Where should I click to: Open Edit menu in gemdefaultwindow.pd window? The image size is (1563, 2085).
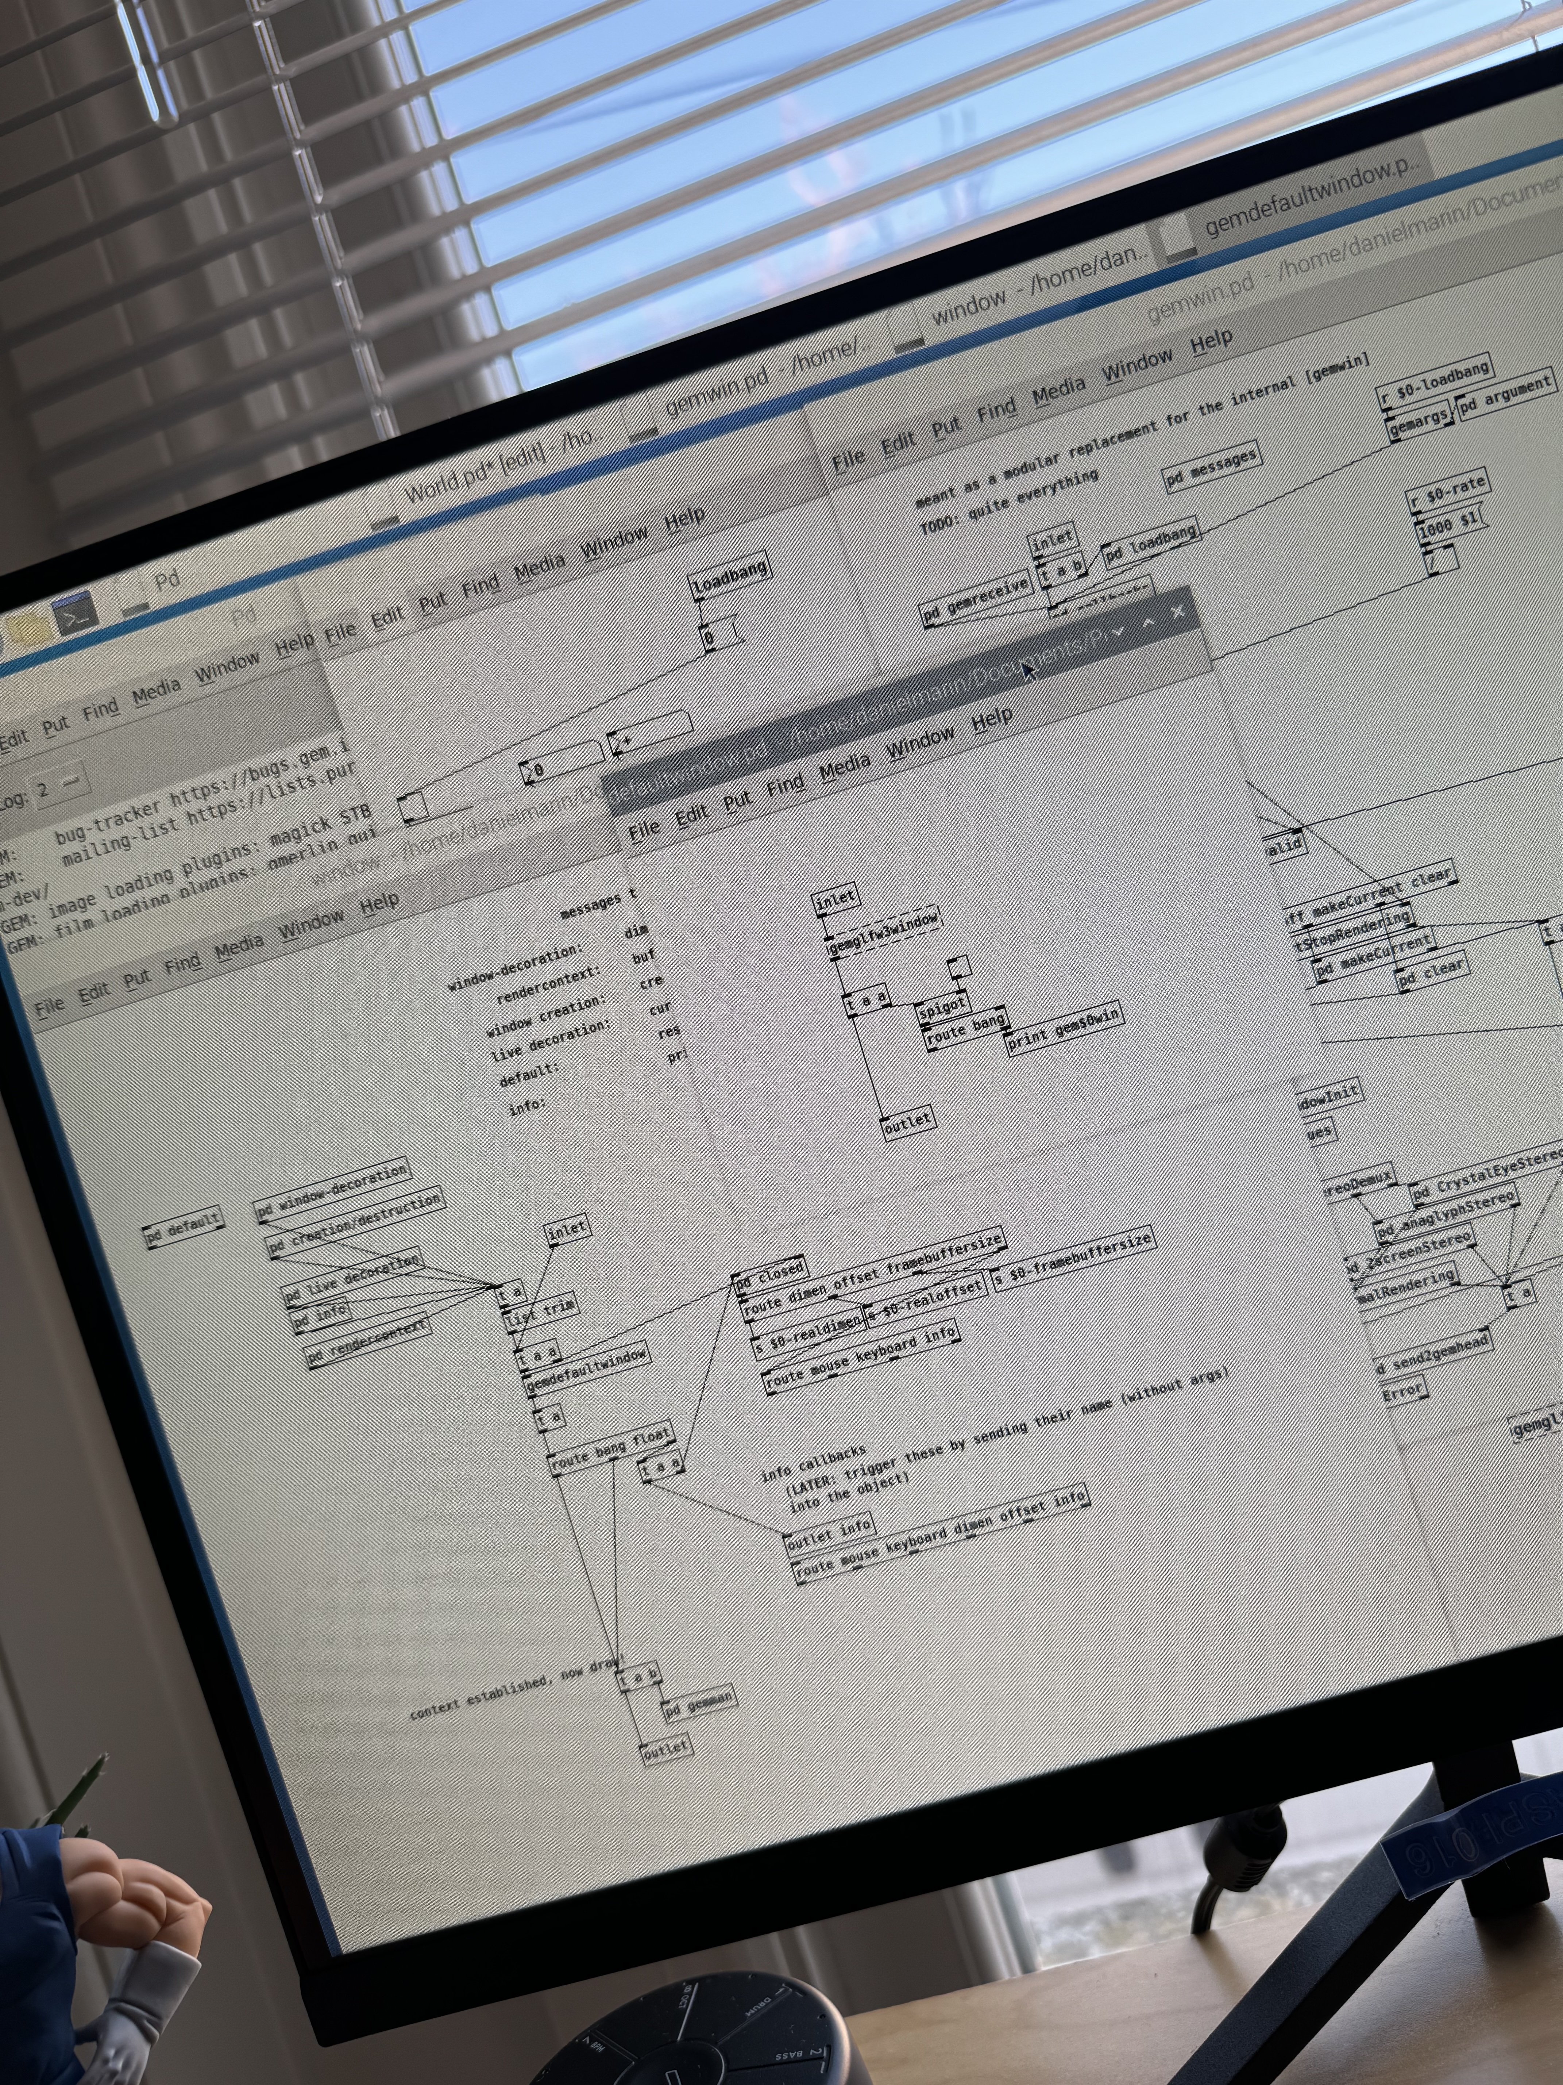(691, 815)
